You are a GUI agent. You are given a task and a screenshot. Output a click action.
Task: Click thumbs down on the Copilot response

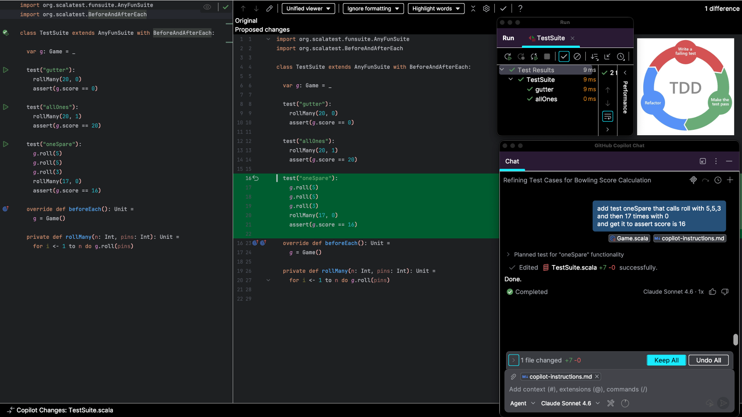[x=725, y=292]
